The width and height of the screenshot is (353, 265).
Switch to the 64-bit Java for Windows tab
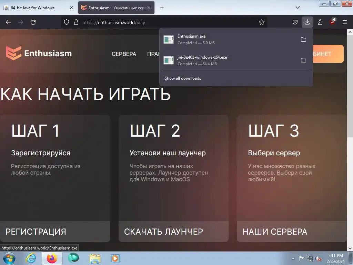(38, 8)
